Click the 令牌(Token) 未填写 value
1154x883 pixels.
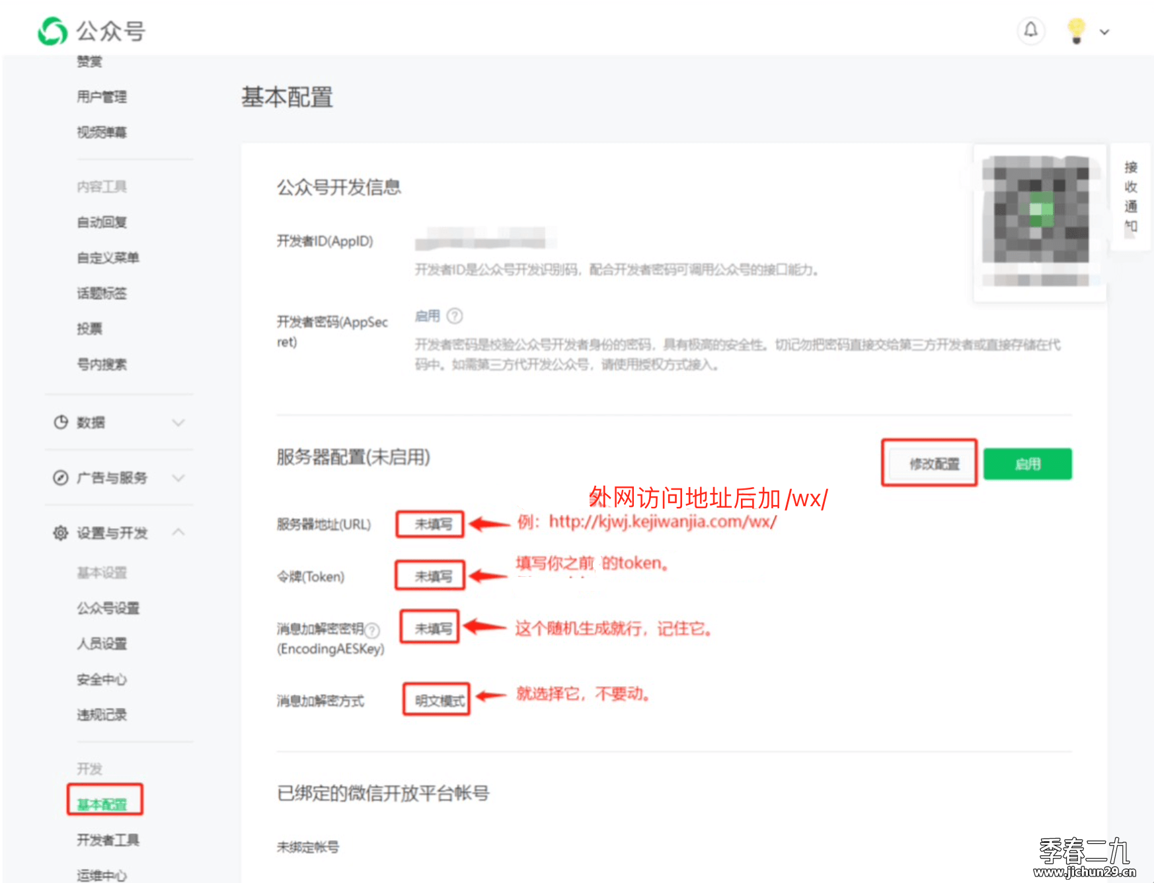[434, 576]
